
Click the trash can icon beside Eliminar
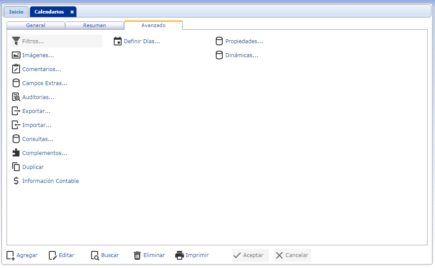(x=137, y=255)
